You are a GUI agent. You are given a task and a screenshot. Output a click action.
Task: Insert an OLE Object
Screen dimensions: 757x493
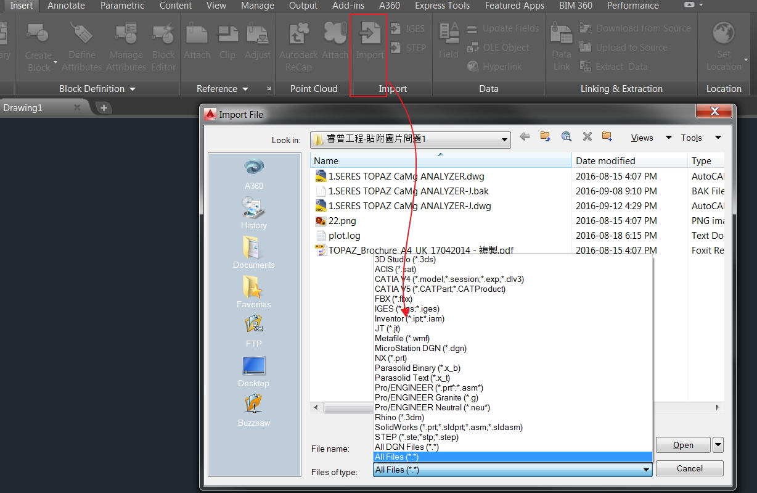coord(497,48)
